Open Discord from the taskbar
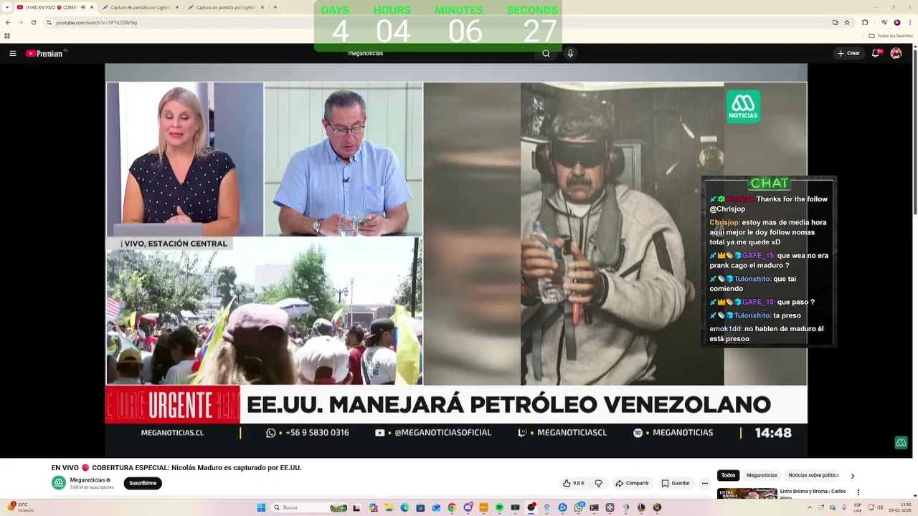The width and height of the screenshot is (918, 516). (468, 507)
